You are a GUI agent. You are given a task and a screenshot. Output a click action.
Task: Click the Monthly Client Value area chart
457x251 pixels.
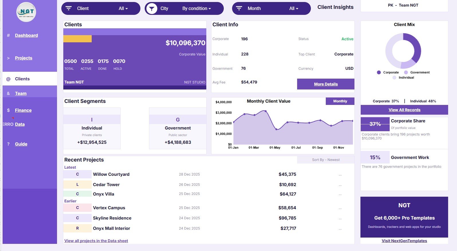pyautogui.click(x=293, y=128)
